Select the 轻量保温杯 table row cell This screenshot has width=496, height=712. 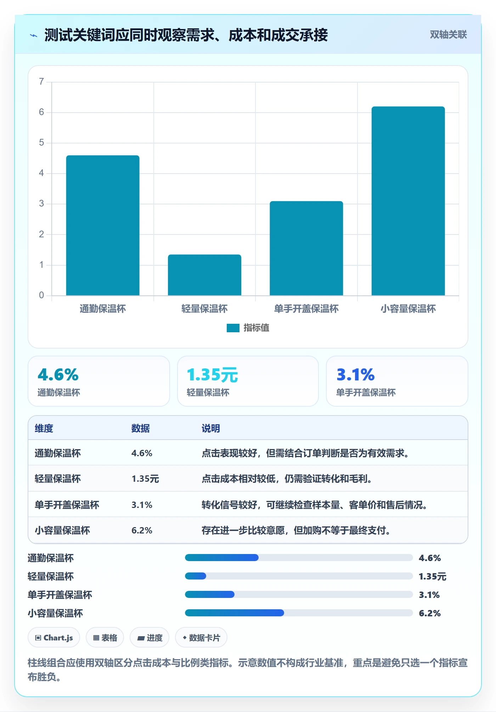pyautogui.click(x=58, y=479)
